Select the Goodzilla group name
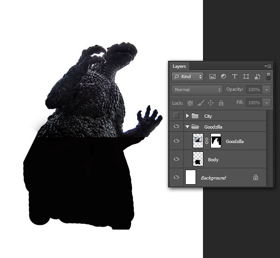The height and width of the screenshot is (258, 280). click(x=213, y=127)
